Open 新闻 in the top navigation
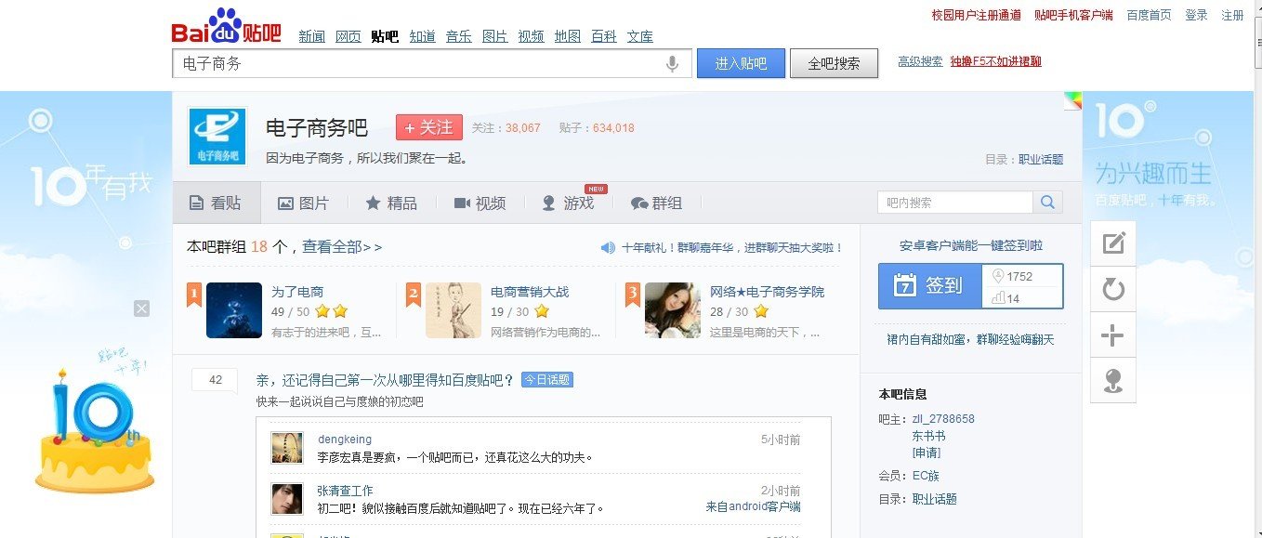Screen dimensions: 1262x538 (312, 36)
